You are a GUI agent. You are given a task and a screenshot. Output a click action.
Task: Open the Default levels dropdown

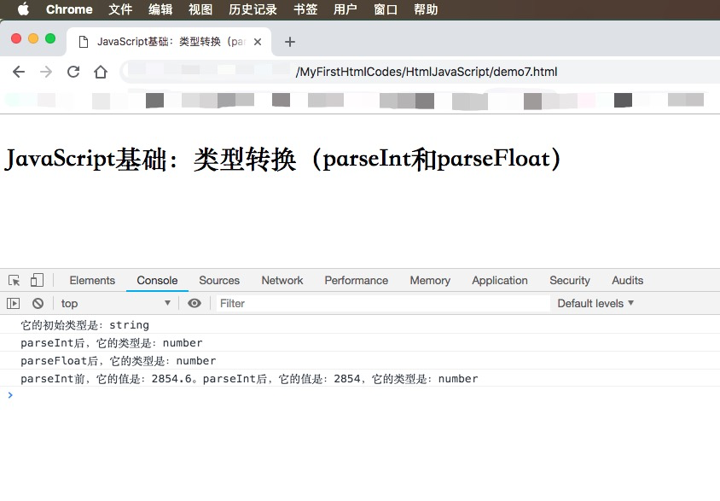pos(595,303)
